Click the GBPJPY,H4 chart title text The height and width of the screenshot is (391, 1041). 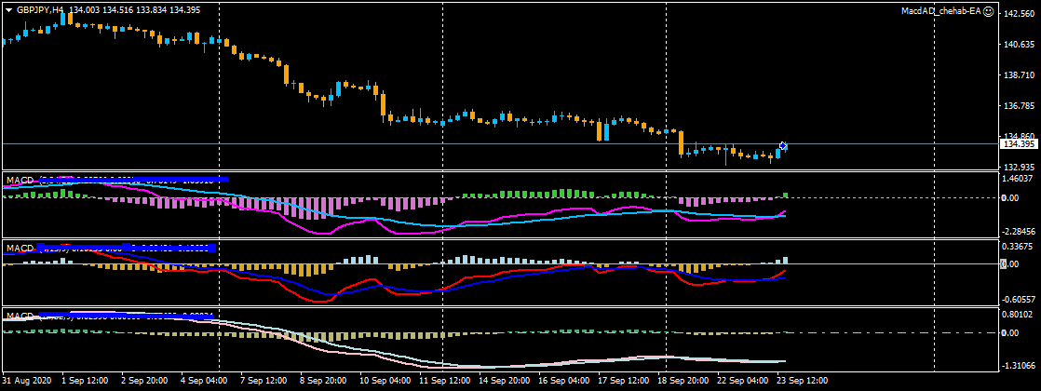40,9
